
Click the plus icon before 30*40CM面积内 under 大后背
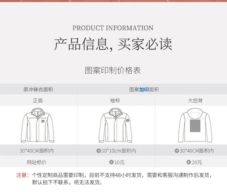[177, 151]
